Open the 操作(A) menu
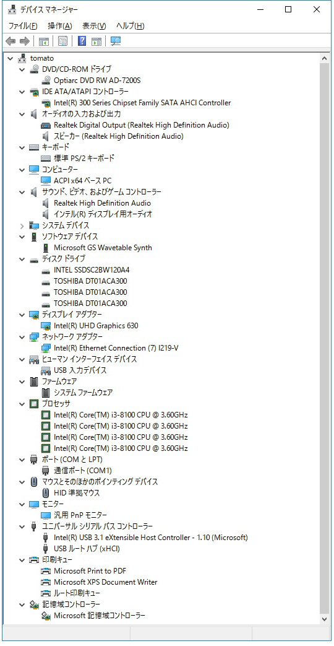Image resolution: width=334 pixels, height=646 pixels. click(59, 26)
